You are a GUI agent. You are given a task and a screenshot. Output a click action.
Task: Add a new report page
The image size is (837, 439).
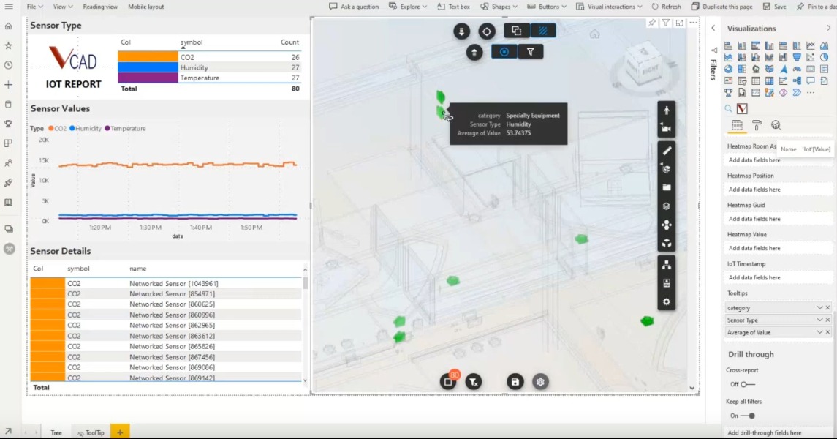pyautogui.click(x=120, y=432)
